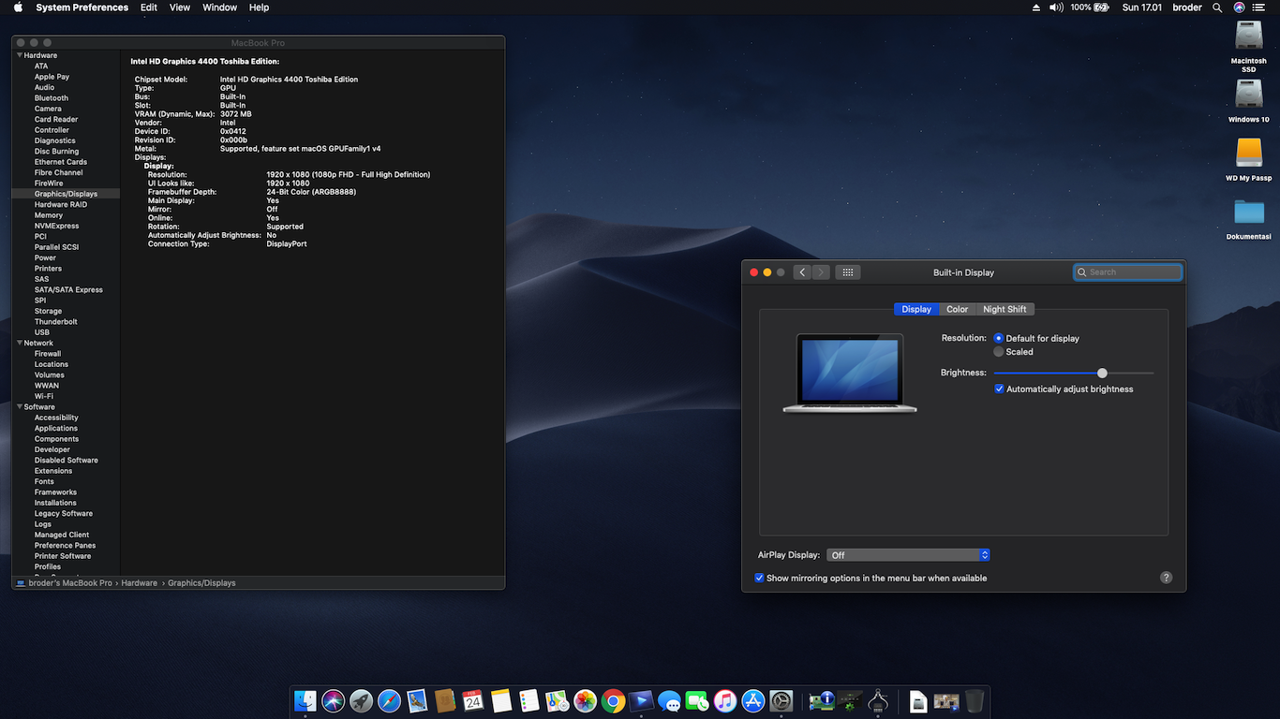Open the Trash in the Dock
This screenshot has width=1280, height=719.
[x=975, y=700]
